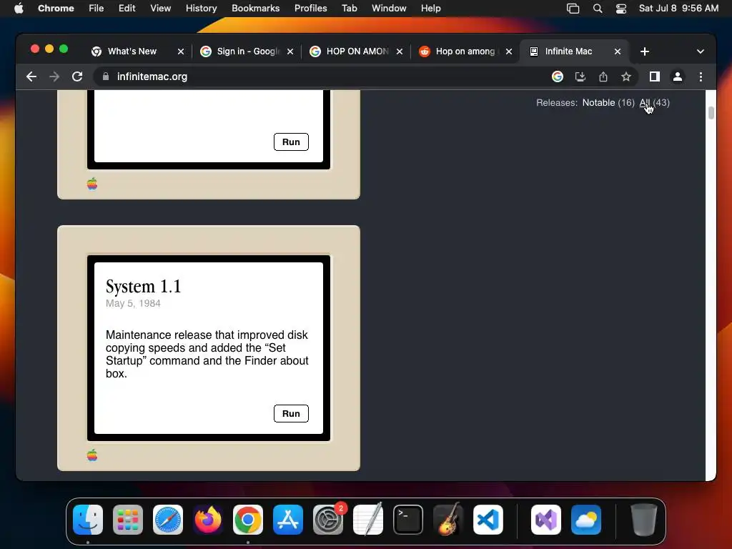The image size is (732, 549).
Task: Go back to the previous page
Action: (31, 76)
